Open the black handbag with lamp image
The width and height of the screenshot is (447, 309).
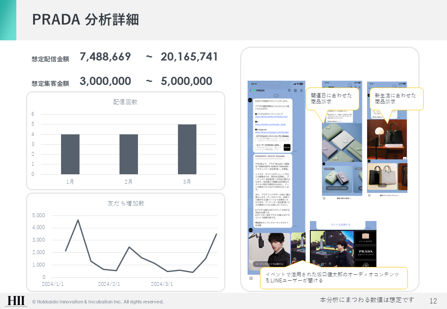point(387,139)
